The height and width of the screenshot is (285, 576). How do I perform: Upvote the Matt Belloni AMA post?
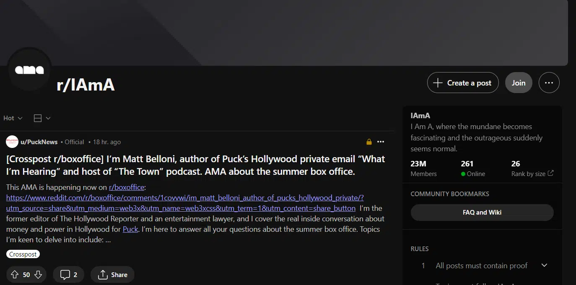click(x=14, y=274)
